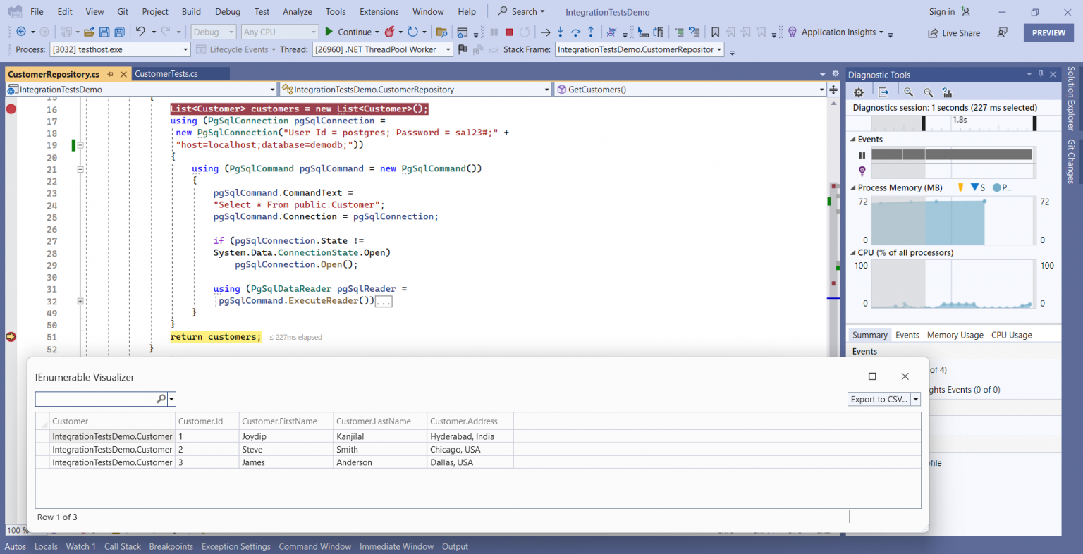Image resolution: width=1083 pixels, height=554 pixels.
Task: Click the Find in Files folder icon
Action: click(442, 32)
